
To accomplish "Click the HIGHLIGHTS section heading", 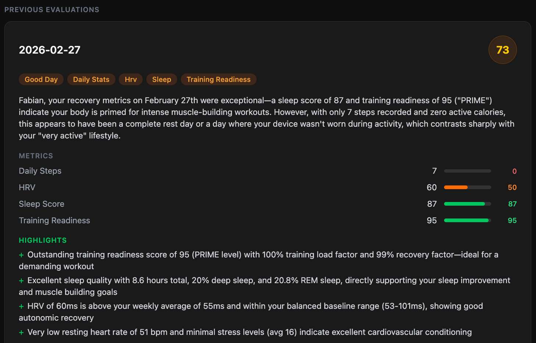I will (43, 241).
